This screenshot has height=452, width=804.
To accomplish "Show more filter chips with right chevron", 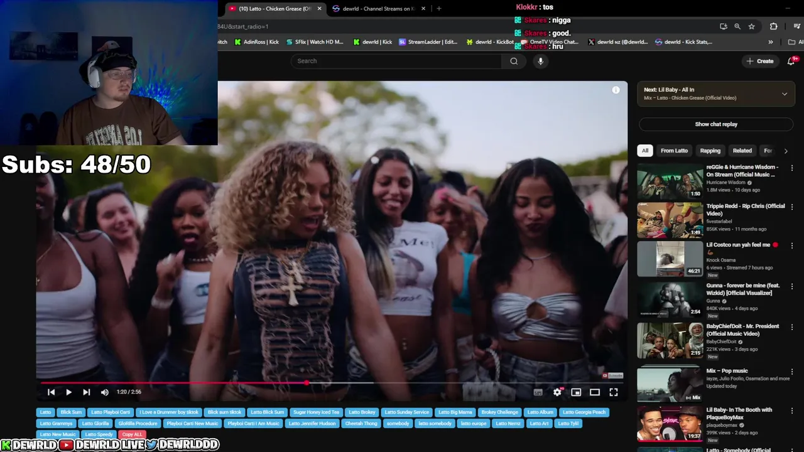I will 785,151.
